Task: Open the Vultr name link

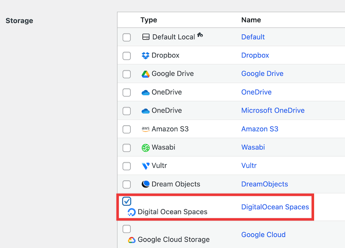Action: pos(249,165)
